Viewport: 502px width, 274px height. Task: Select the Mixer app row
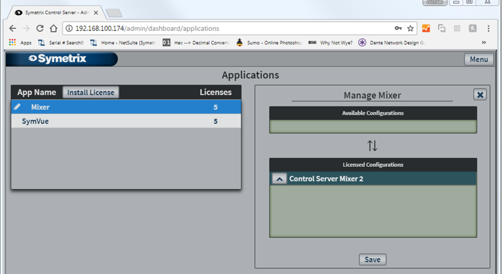pyautogui.click(x=126, y=107)
